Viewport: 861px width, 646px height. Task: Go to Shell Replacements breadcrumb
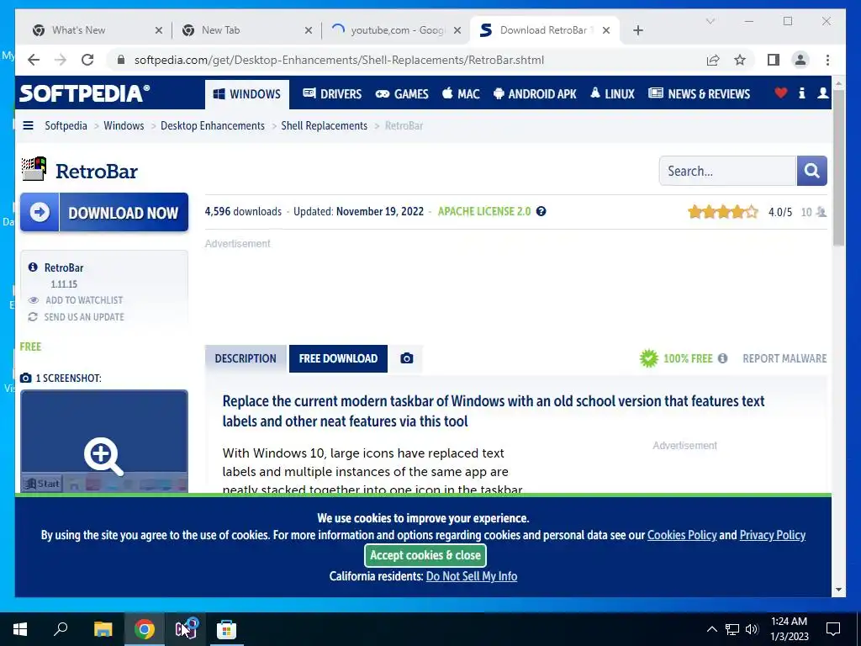324,125
